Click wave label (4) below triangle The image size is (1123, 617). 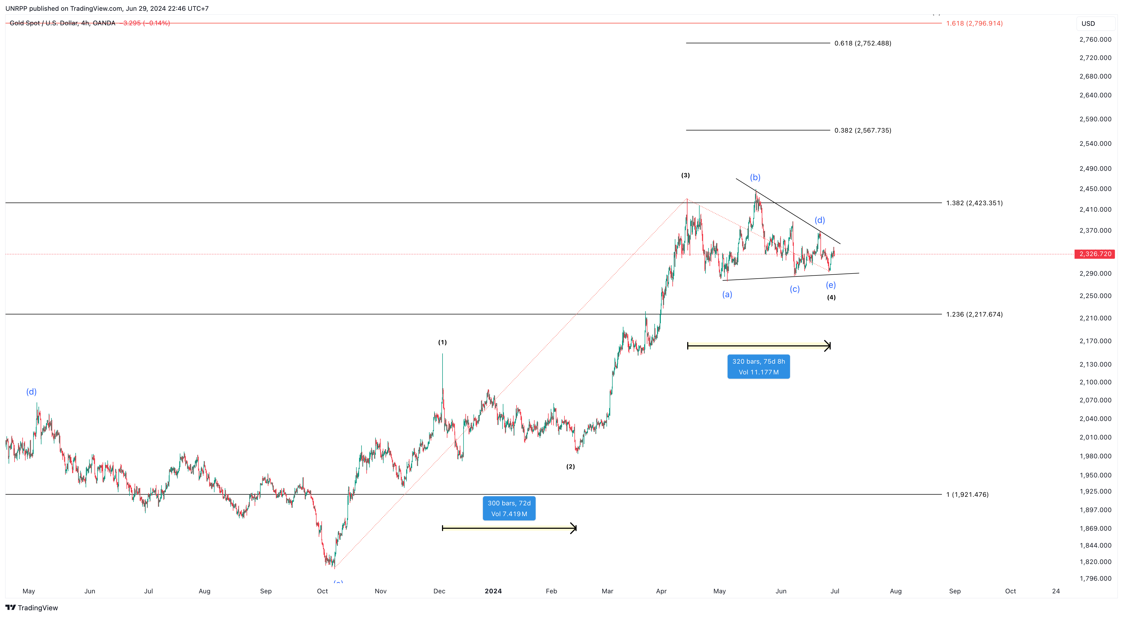click(x=831, y=297)
